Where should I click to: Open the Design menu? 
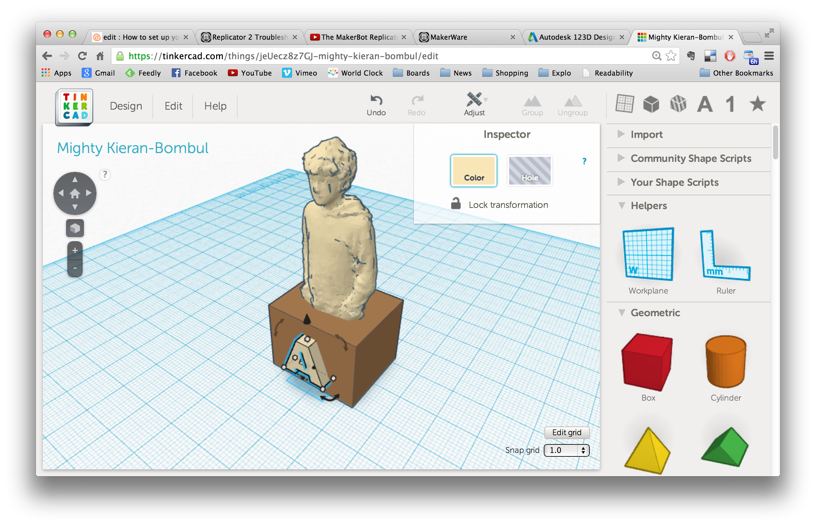[125, 105]
